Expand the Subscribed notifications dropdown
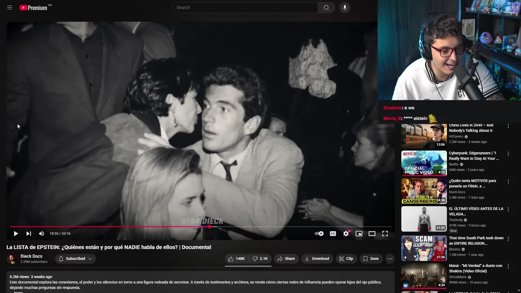This screenshot has width=521, height=293. (x=75, y=259)
